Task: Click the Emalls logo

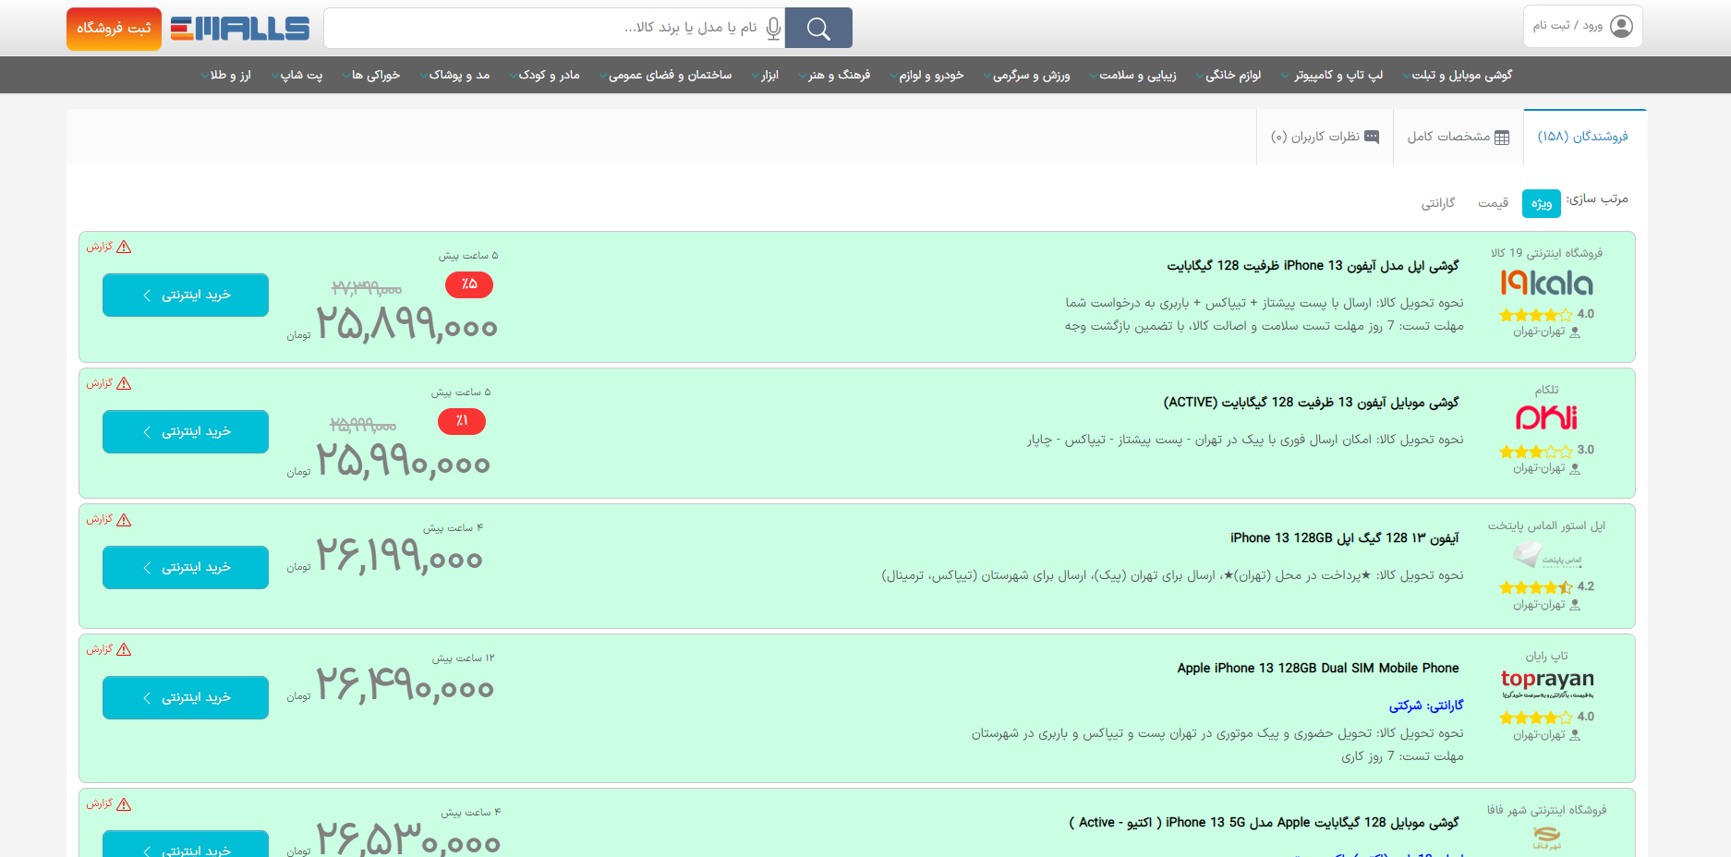Action: point(240,29)
